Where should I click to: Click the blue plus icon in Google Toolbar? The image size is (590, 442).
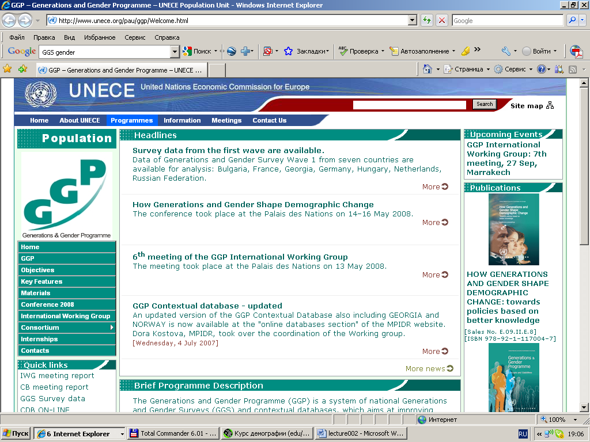coord(245,51)
